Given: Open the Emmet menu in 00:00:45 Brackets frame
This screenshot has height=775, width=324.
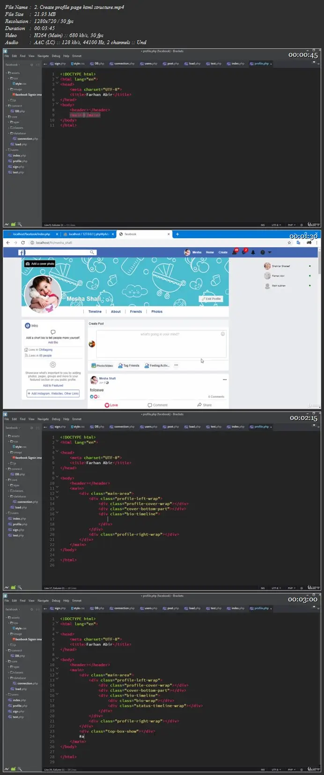Looking at the screenshot, I should coord(77,56).
